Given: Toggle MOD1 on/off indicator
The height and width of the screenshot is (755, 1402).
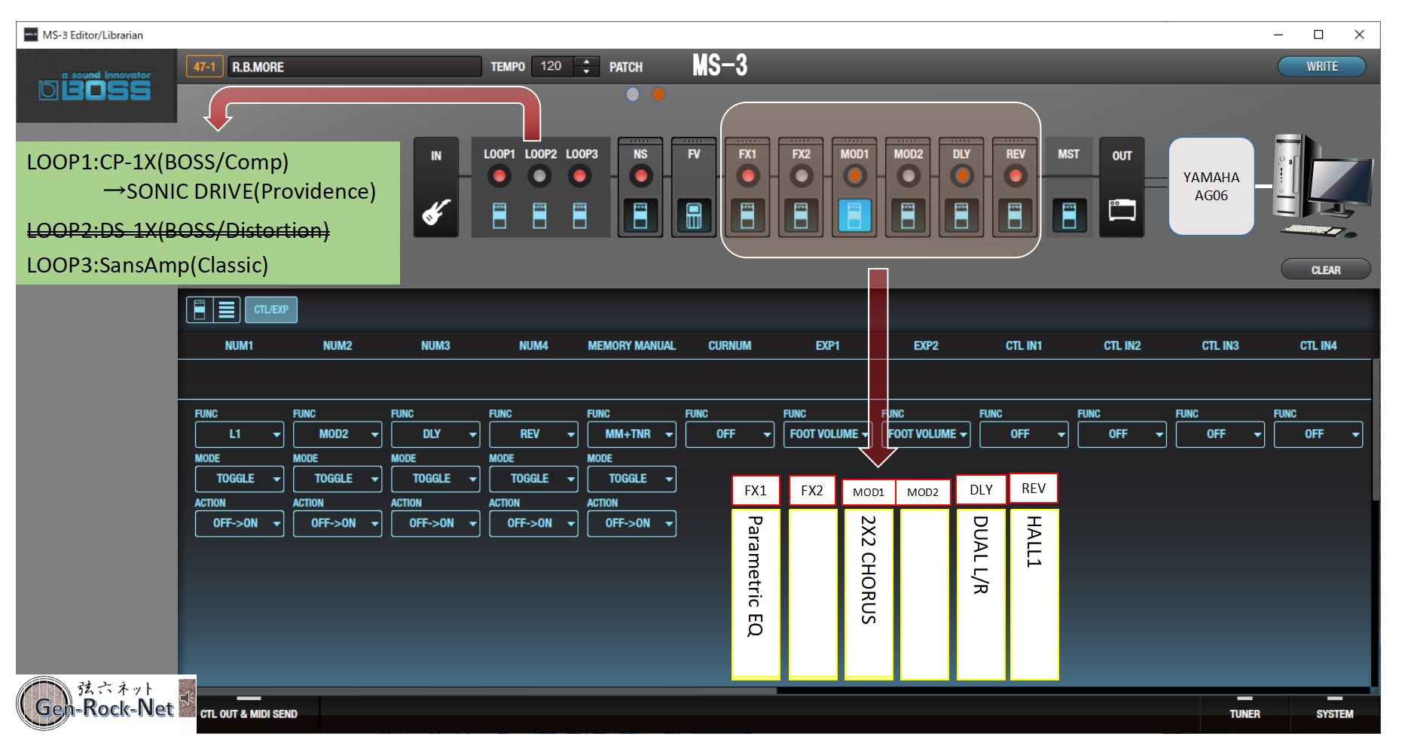Looking at the screenshot, I should tap(854, 176).
